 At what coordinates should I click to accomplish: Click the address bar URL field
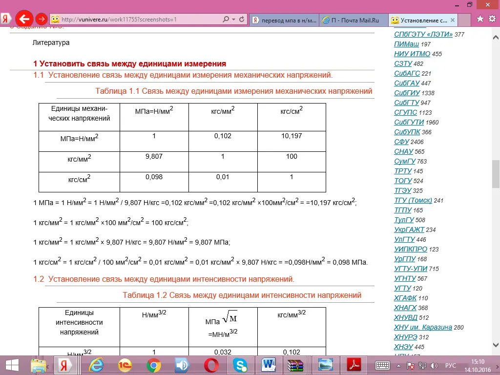click(140, 20)
